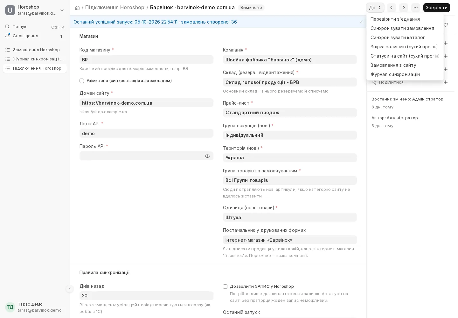Screen dimensions: 458x318
Task: Open the Склад warehouse field
Action: [290, 82]
